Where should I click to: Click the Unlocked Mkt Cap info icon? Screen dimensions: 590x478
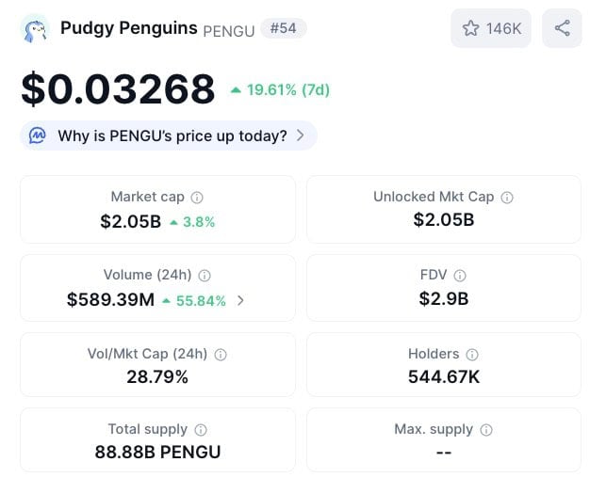point(507,198)
